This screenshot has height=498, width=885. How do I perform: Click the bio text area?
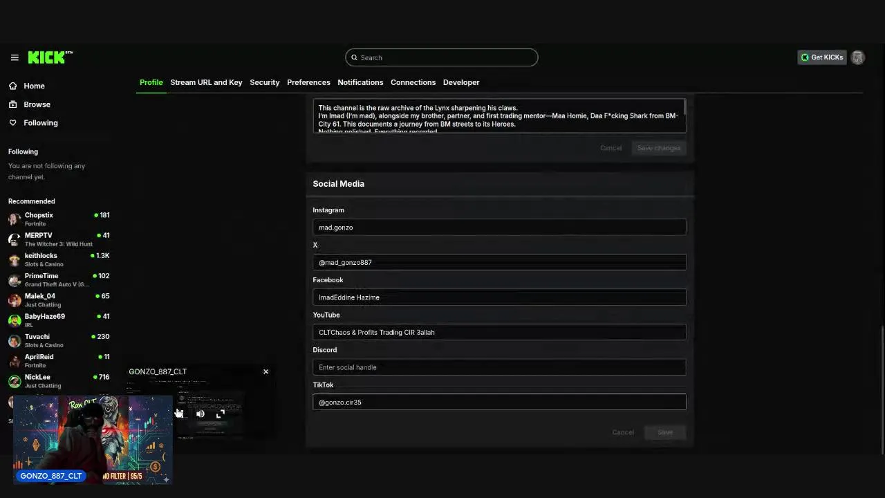tap(498, 116)
